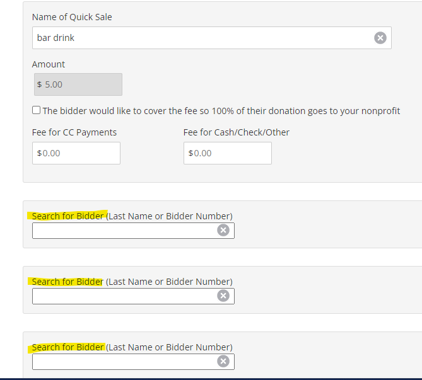Focus the third Search for Bidder input
This screenshot has height=380, width=422.
click(133, 362)
